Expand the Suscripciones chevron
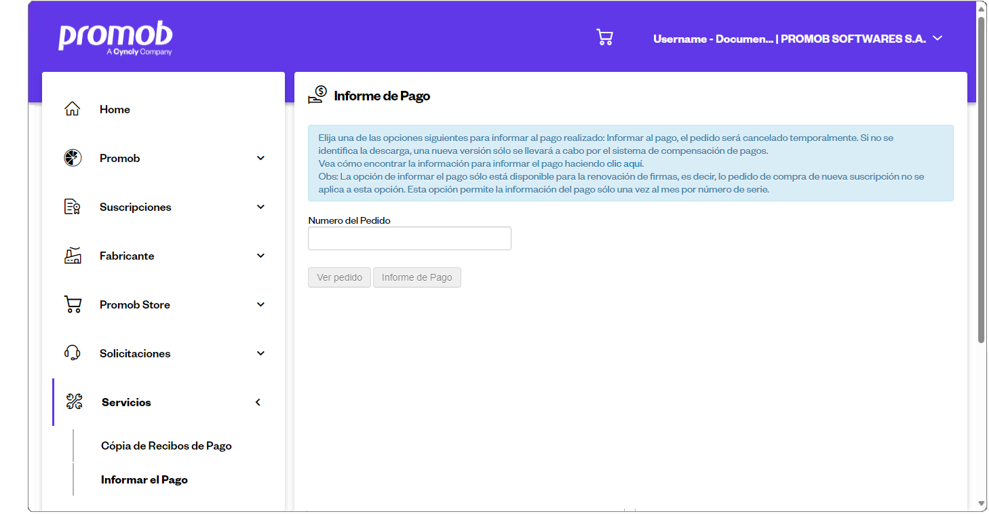 [x=260, y=207]
